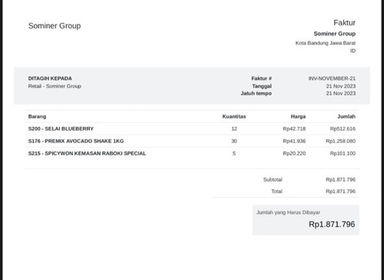The height and width of the screenshot is (280, 384).
Task: Click the Total row value Rp1.871.796
Action: (341, 192)
